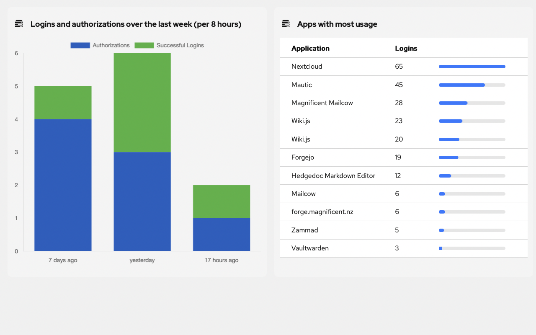Viewport: 536px width, 335px height.
Task: Click the green Successful Logins bar for 7 days ago
Action: [x=63, y=103]
